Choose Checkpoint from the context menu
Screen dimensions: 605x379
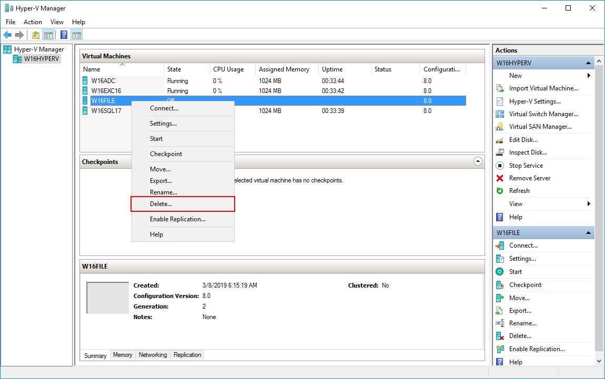183,154
